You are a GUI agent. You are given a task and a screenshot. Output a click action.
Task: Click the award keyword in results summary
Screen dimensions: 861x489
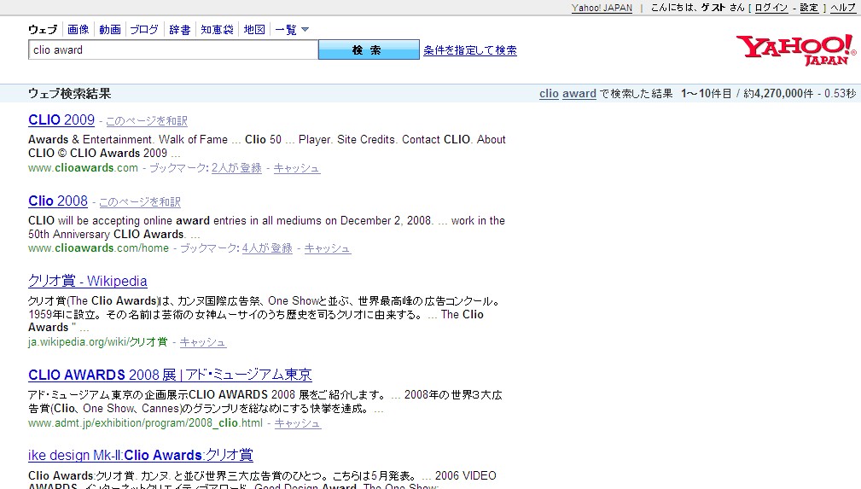[x=579, y=93]
